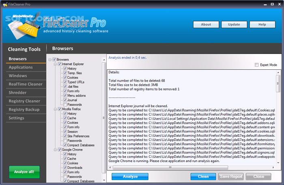284x185 pixels.
Task: Select Internet Explorer Temp. files item
Action: click(x=74, y=73)
